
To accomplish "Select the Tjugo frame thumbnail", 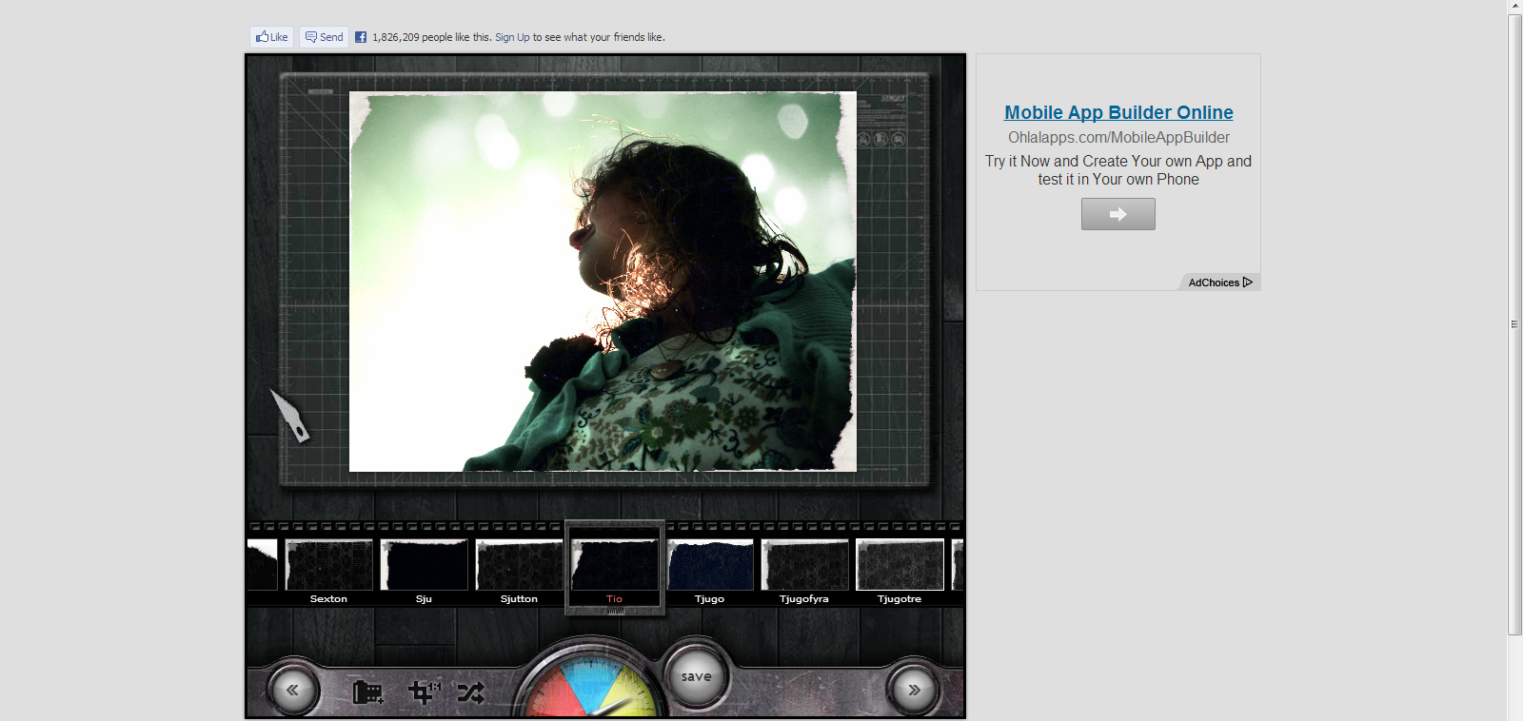I will pos(709,565).
